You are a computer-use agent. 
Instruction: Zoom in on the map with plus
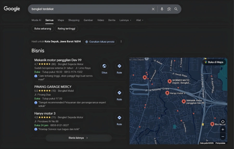pos(223,130)
